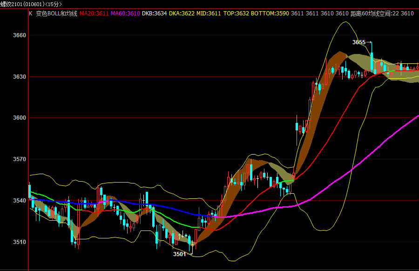Screen dimensions: 419x271
Task: Click the DKA:3622 legend value
Action: tap(182, 14)
